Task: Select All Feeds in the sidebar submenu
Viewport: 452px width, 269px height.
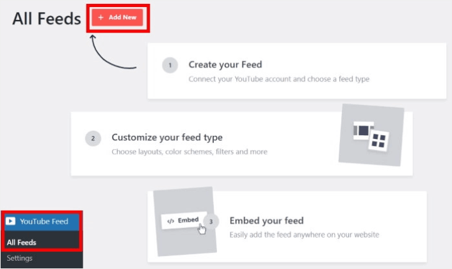Action: pos(22,243)
